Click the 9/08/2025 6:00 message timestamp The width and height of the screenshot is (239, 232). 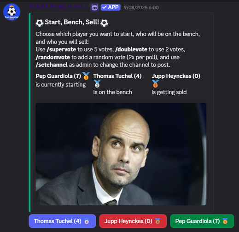pyautogui.click(x=141, y=7)
